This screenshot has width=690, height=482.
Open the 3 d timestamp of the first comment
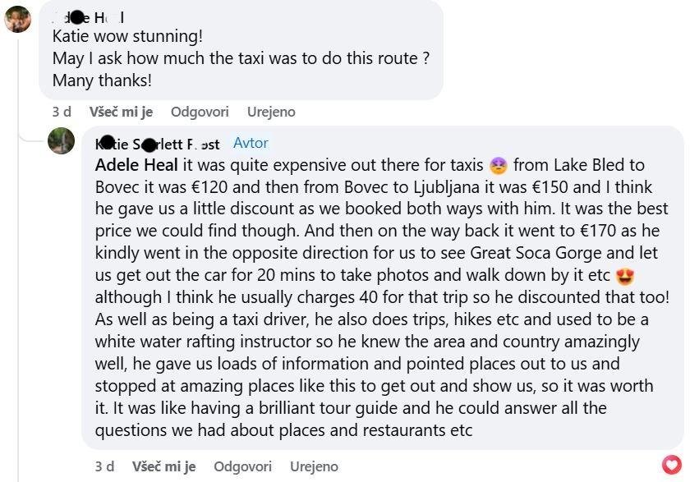(61, 112)
